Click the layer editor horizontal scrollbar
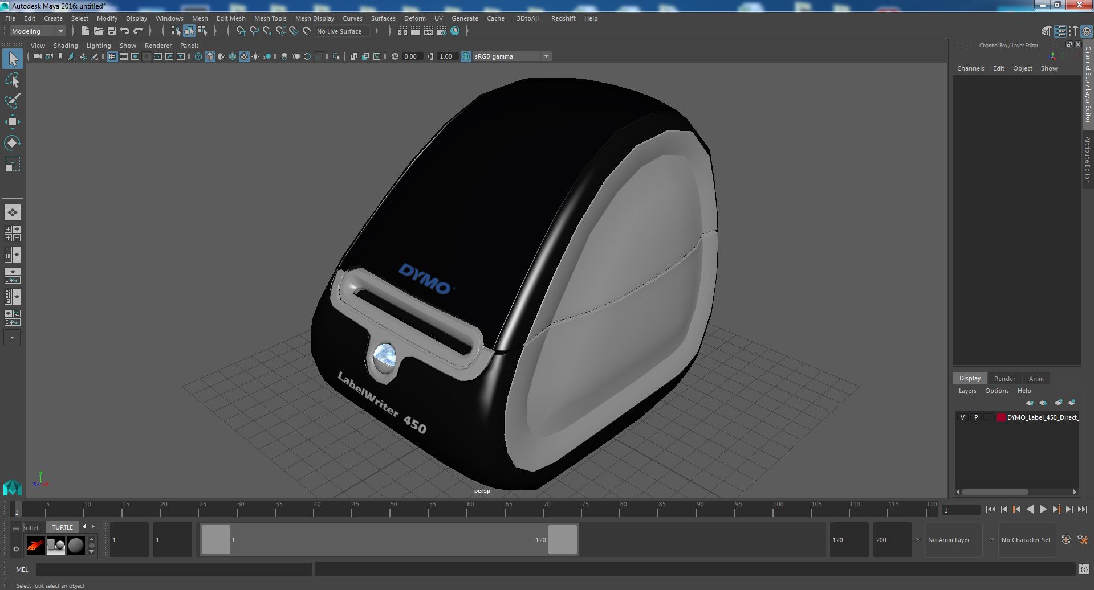This screenshot has width=1094, height=590. click(995, 491)
